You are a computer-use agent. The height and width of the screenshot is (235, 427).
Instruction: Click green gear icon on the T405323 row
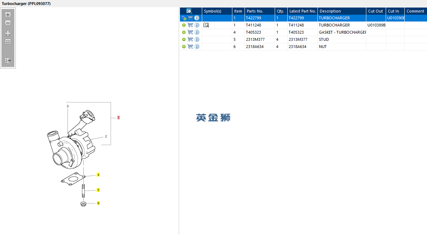tap(184, 32)
